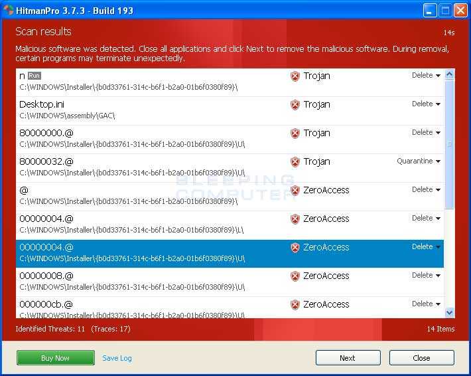Open the Delete action menu for 00000008.@
Image resolution: width=471 pixels, height=376 pixels.
tap(426, 276)
